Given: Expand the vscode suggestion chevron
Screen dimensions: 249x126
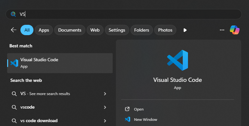Looking at the screenshot, I should (x=105, y=107).
